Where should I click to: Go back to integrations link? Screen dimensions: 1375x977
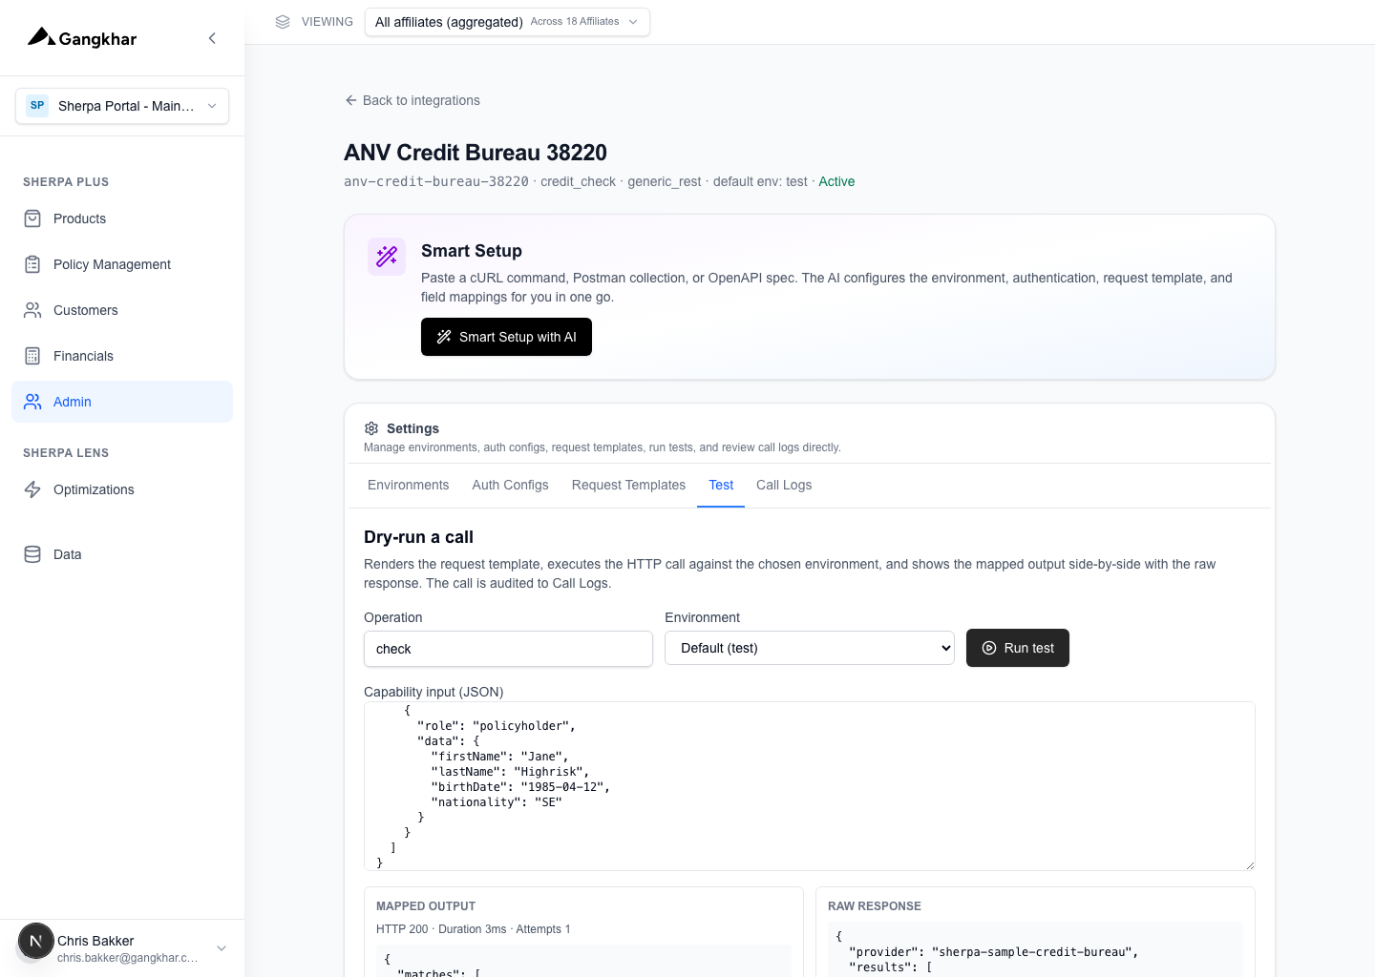click(x=412, y=100)
